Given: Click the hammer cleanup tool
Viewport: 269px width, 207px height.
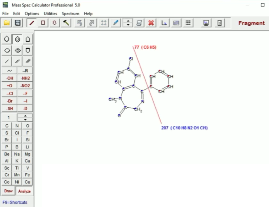Looking at the screenshot, I should pyautogui.click(x=66, y=23).
